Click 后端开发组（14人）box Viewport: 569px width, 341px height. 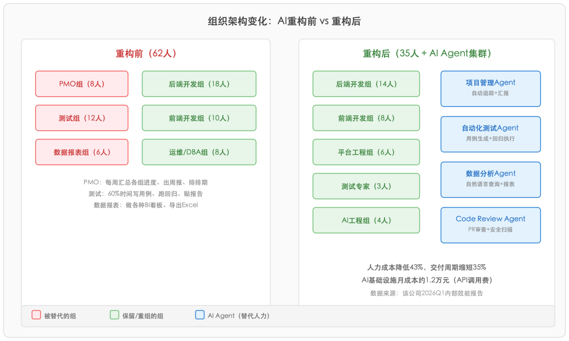[x=366, y=84]
